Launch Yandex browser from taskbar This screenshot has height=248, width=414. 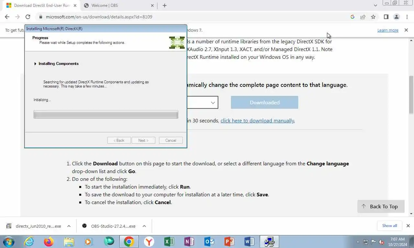point(149,242)
